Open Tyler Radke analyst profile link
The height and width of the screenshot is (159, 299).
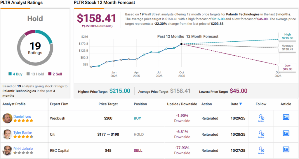[23, 132]
